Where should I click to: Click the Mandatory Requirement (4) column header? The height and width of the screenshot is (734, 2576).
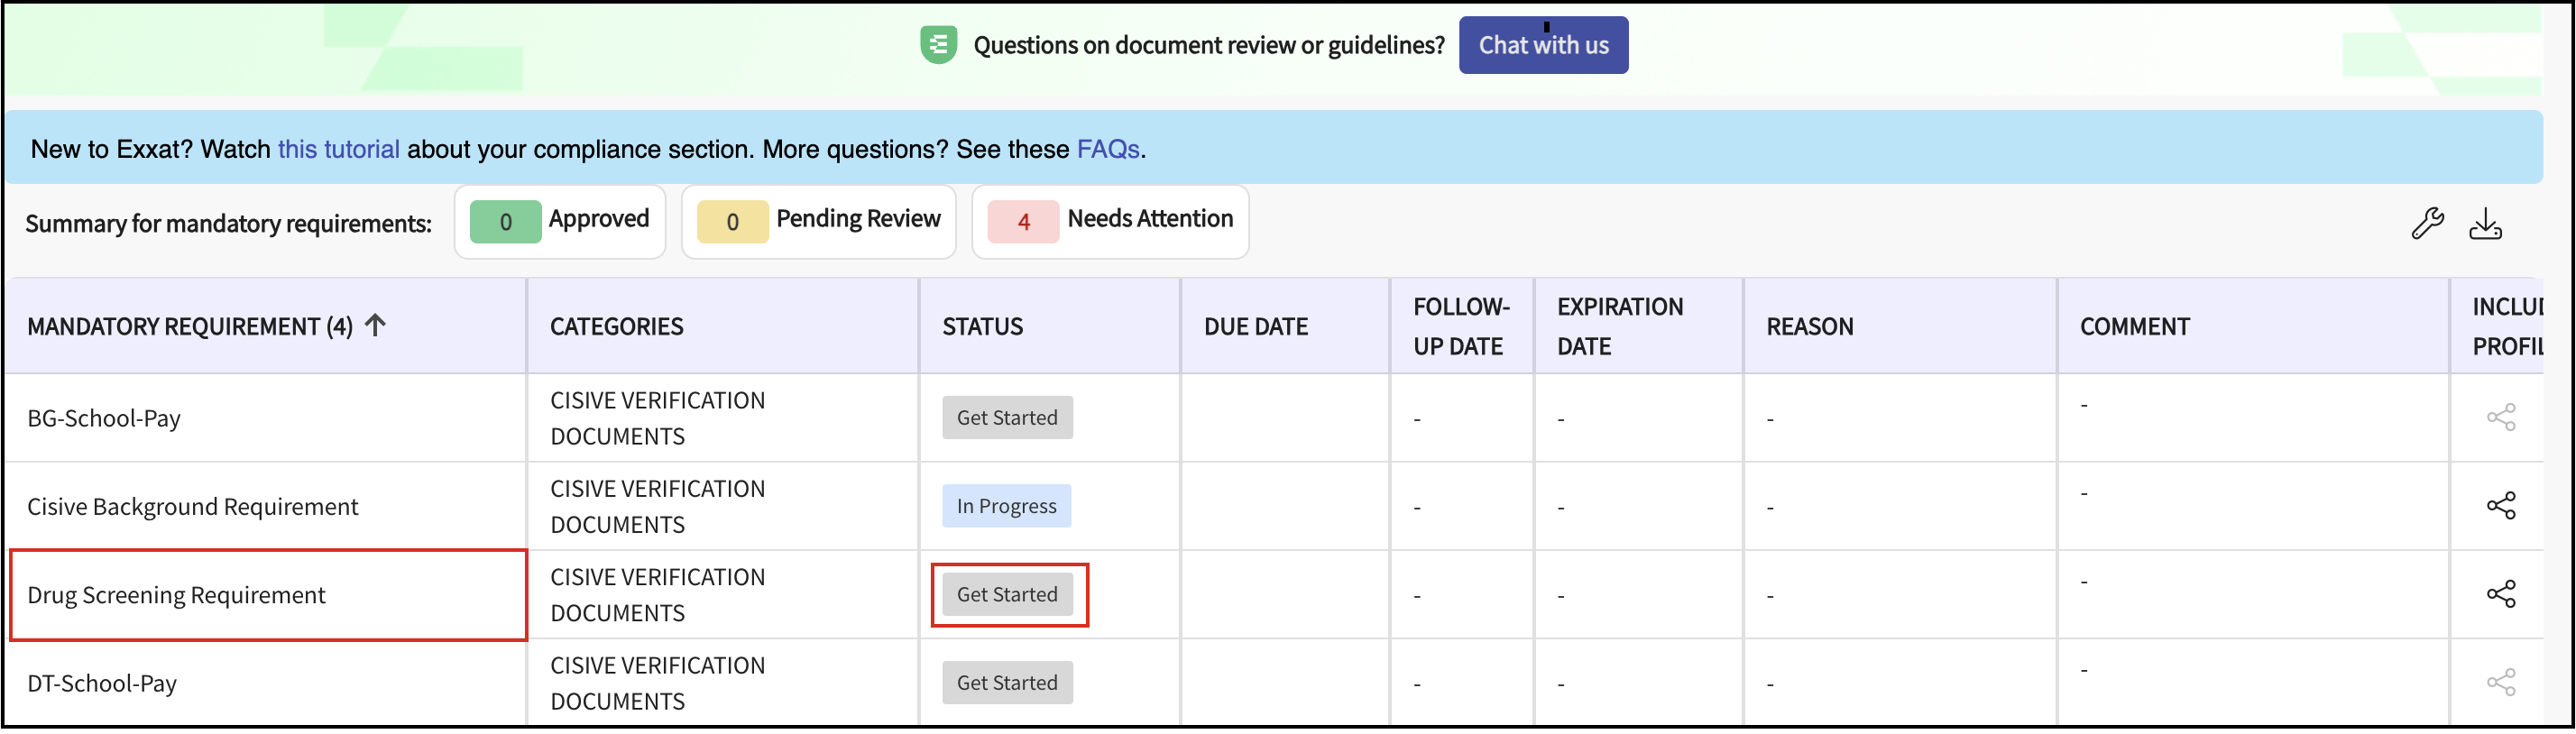click(x=265, y=326)
